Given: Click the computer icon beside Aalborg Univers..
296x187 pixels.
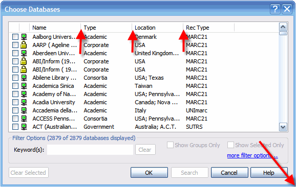Looking at the screenshot, I should [24, 37].
